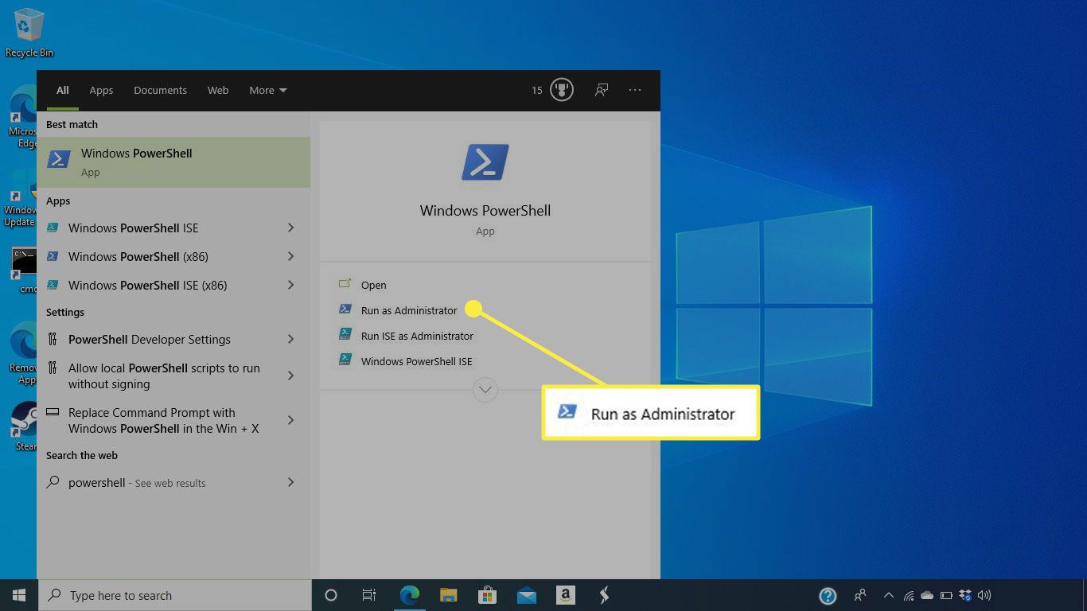Open the Mail app from the taskbar
This screenshot has height=611, width=1087.
coord(526,595)
